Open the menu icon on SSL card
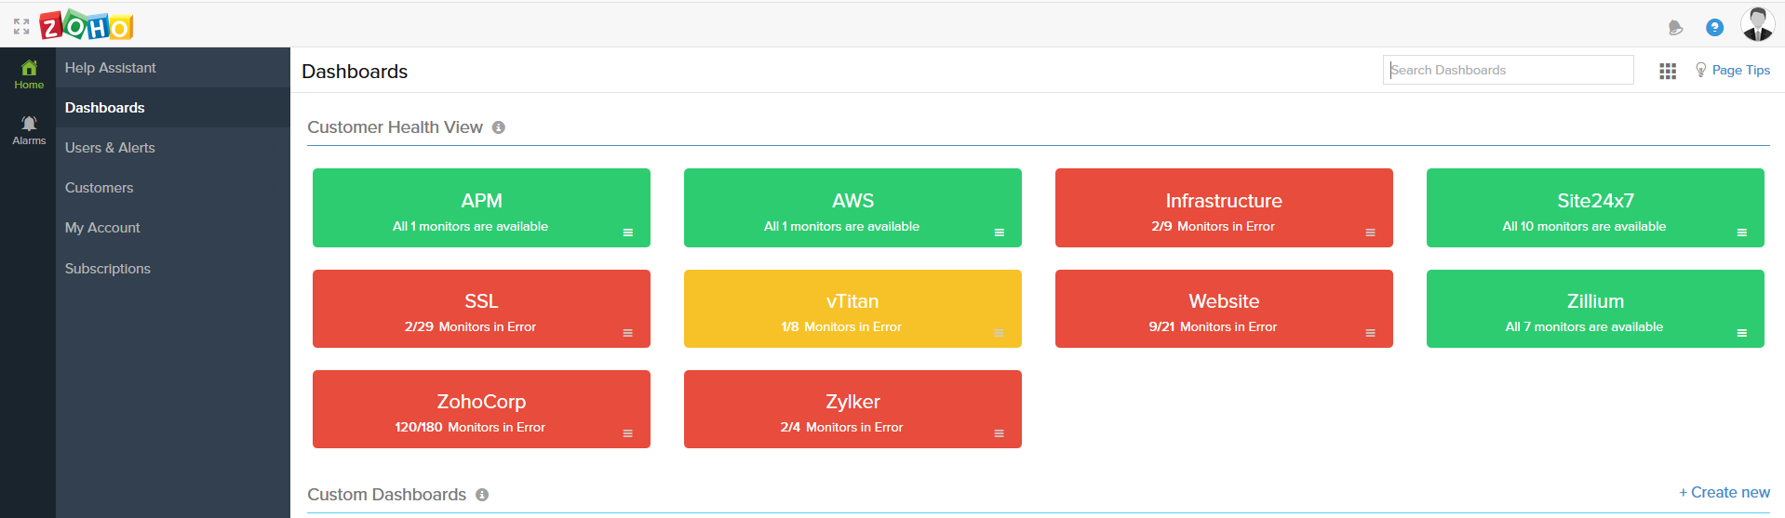Image resolution: width=1785 pixels, height=518 pixels. click(x=628, y=333)
